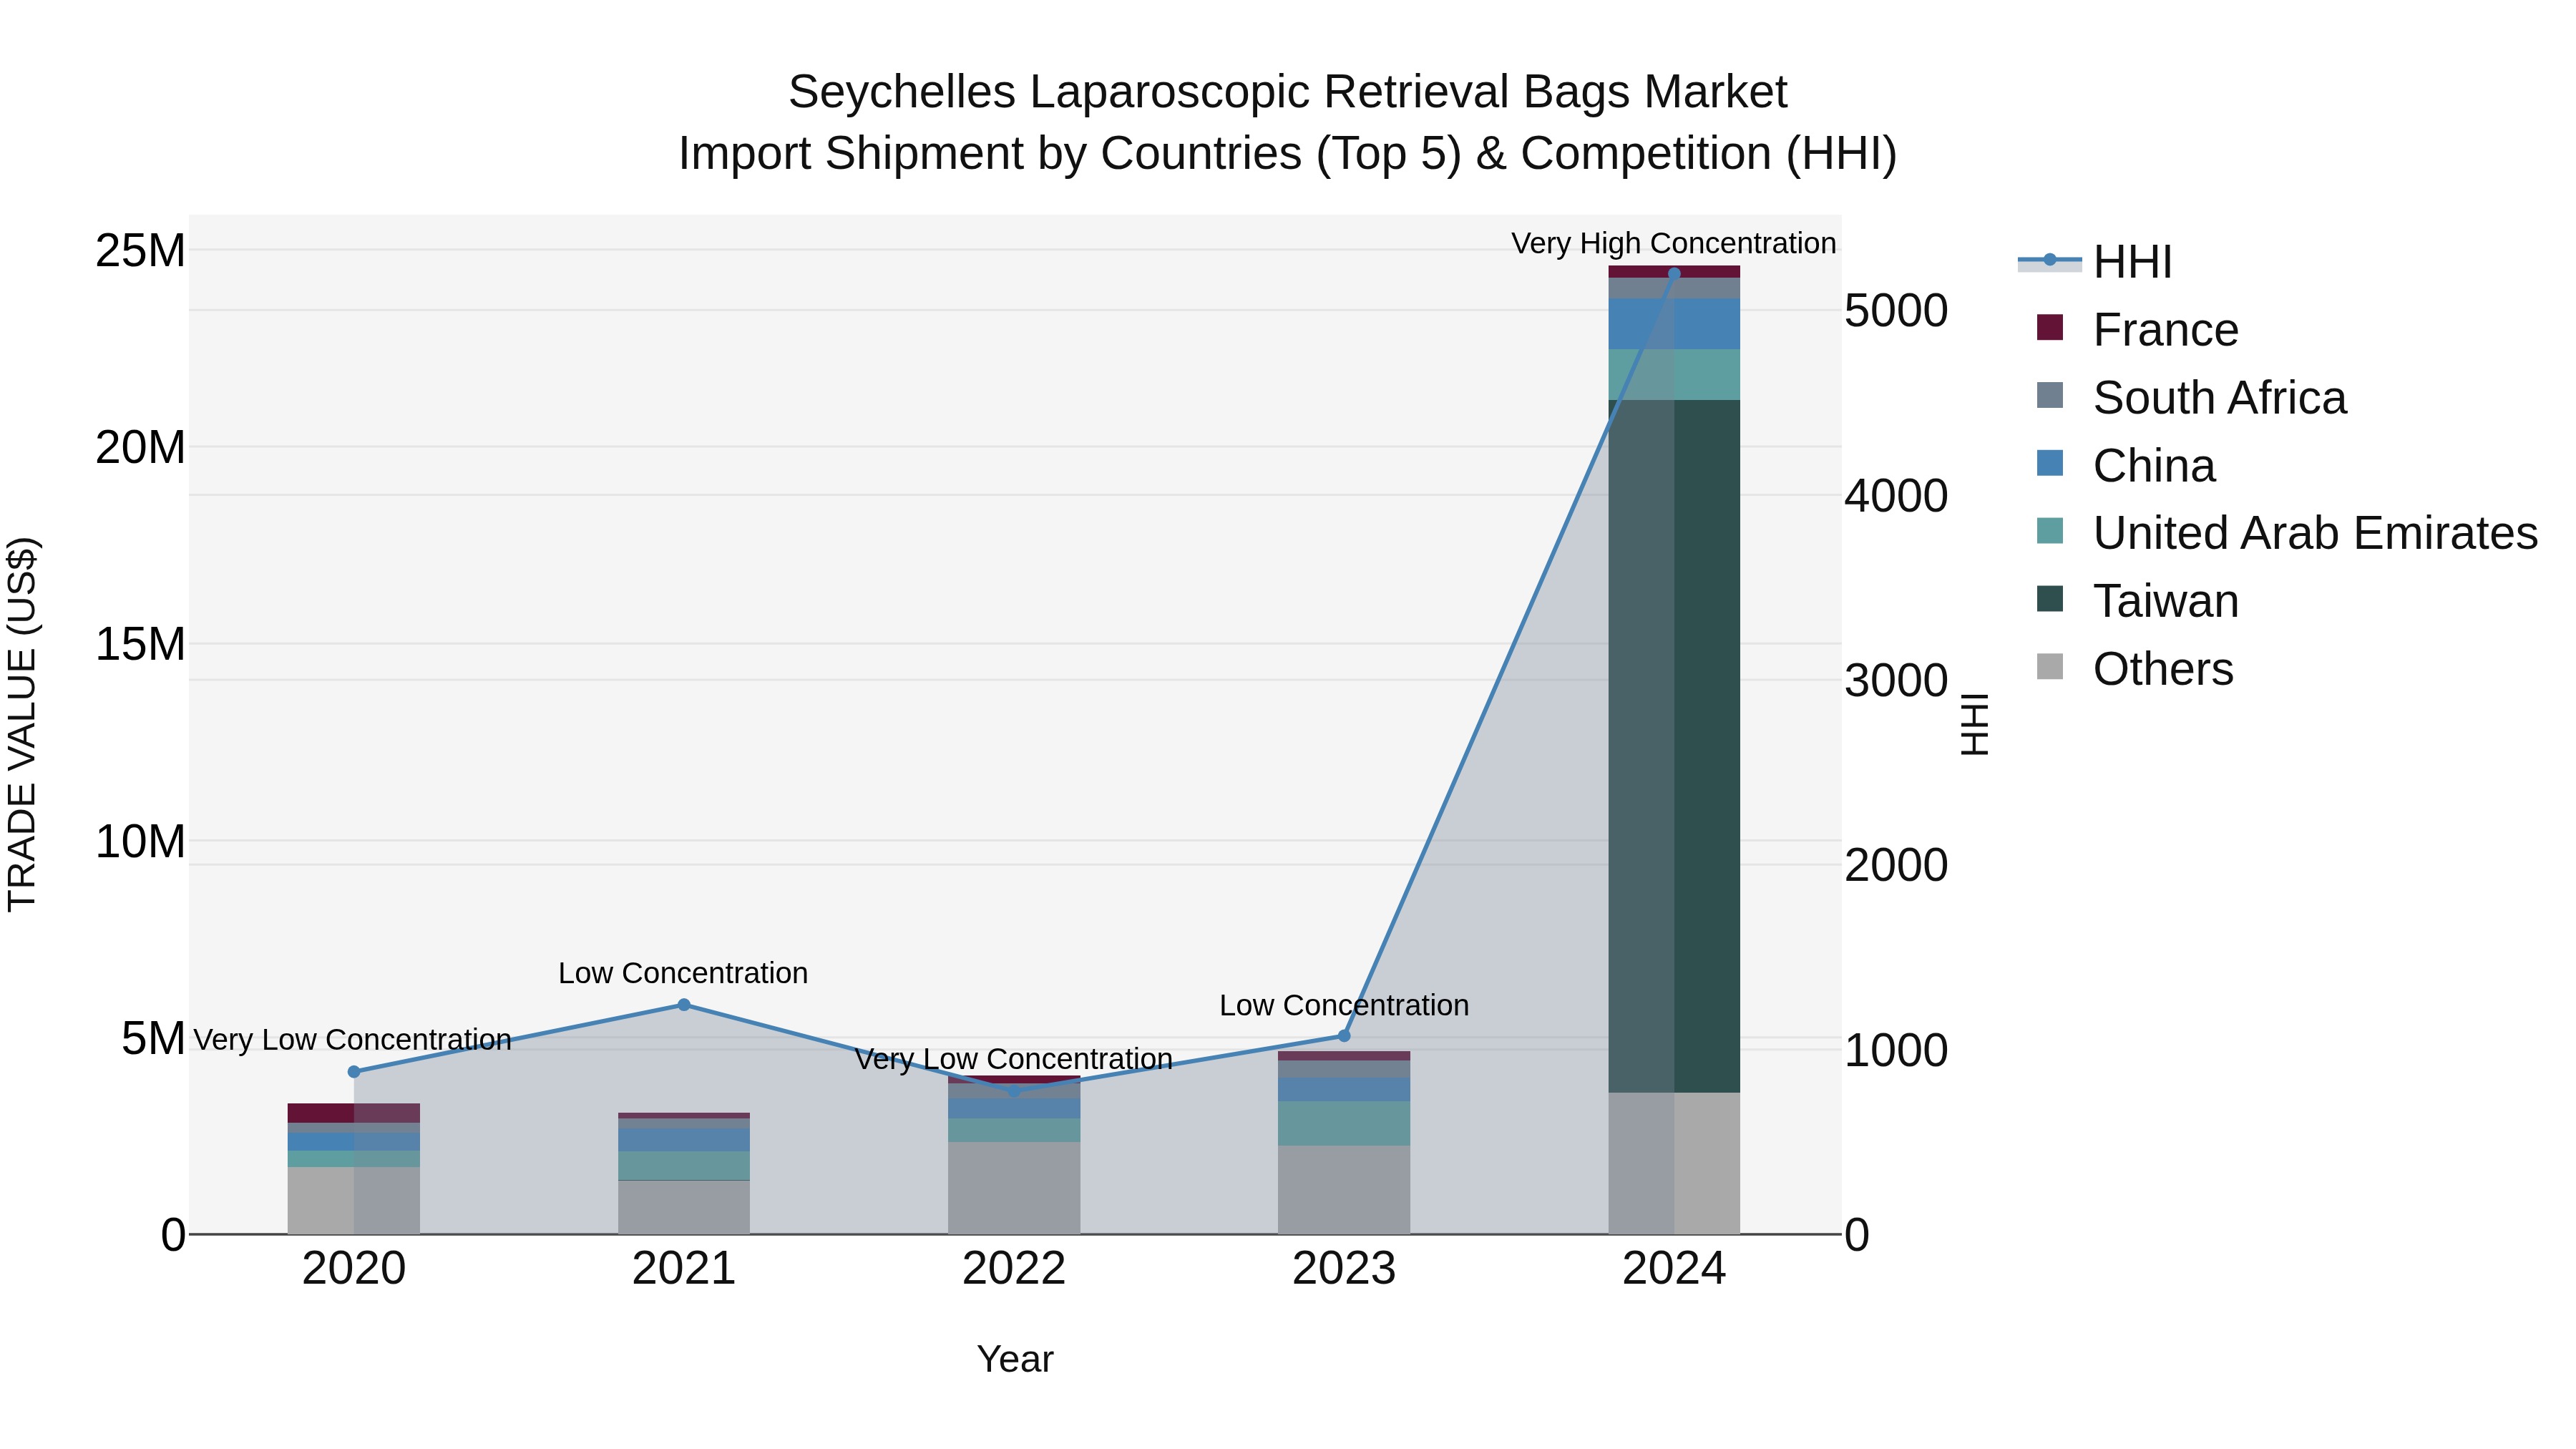Click the 2000 right axis tick label
This screenshot has height=1449, width=2576.
point(1897,865)
